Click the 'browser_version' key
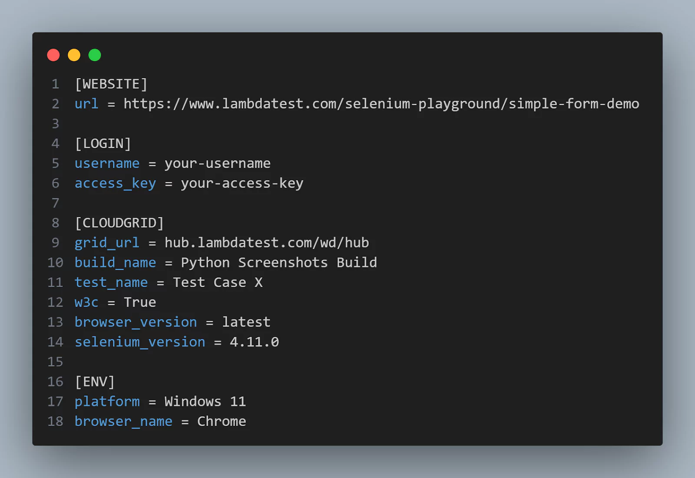 (136, 322)
